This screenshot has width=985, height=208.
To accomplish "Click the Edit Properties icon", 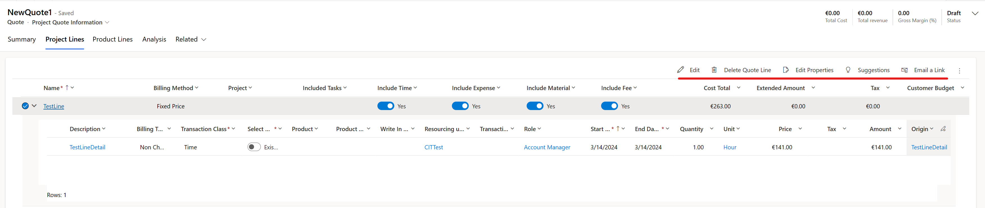I will click(786, 70).
